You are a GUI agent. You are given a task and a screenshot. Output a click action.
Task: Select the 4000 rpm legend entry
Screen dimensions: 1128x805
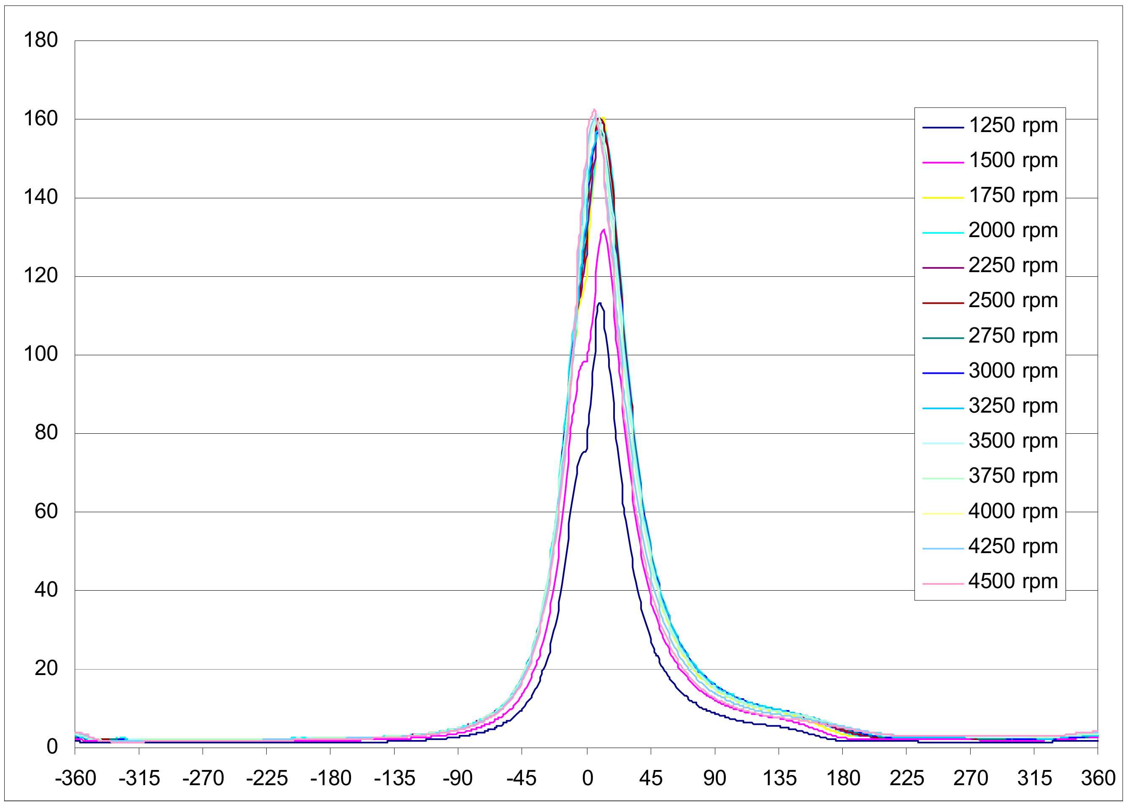1012,511
